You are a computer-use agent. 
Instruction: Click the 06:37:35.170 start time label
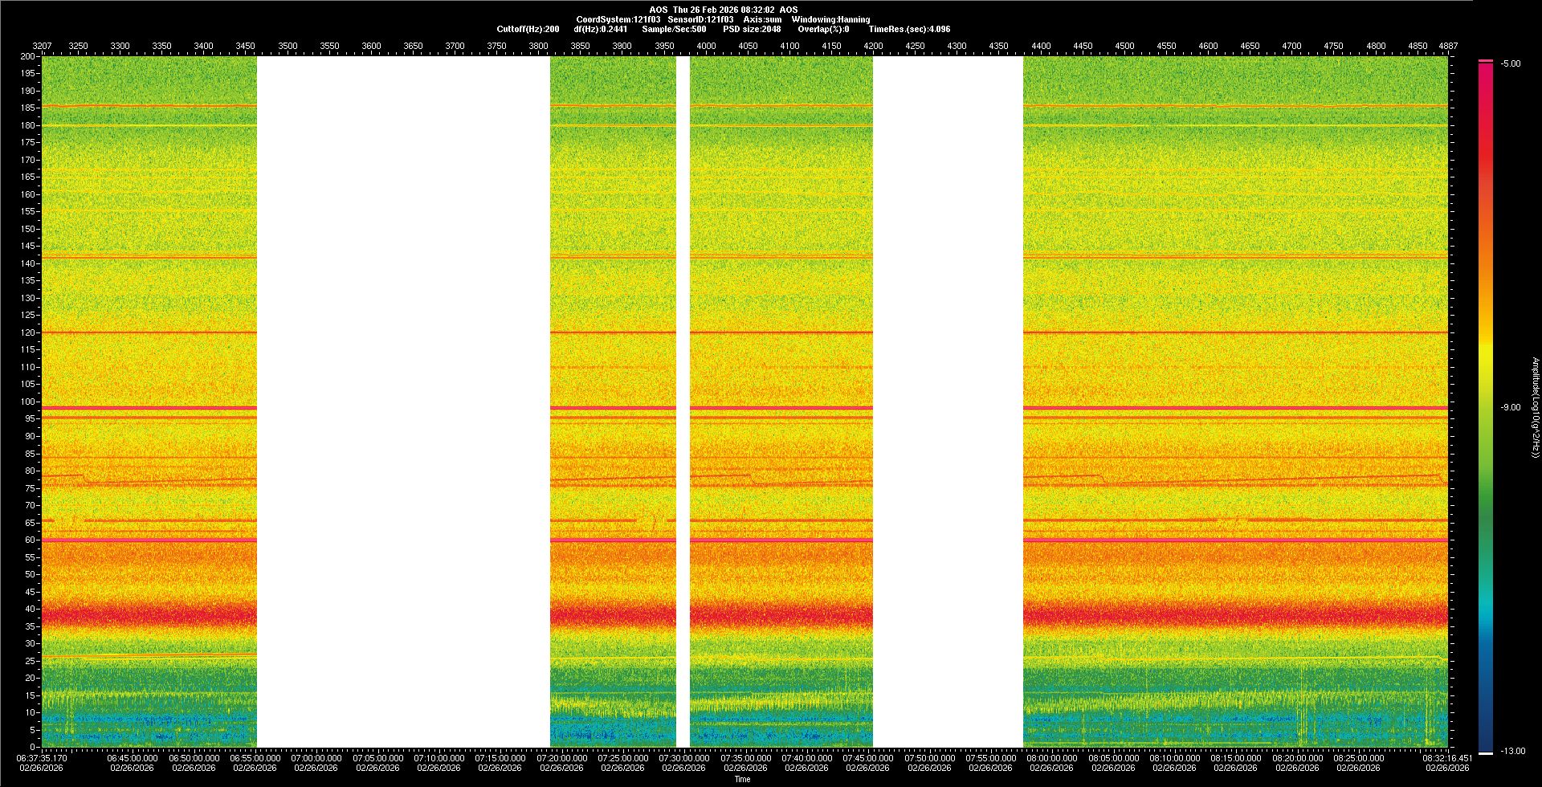click(x=42, y=758)
